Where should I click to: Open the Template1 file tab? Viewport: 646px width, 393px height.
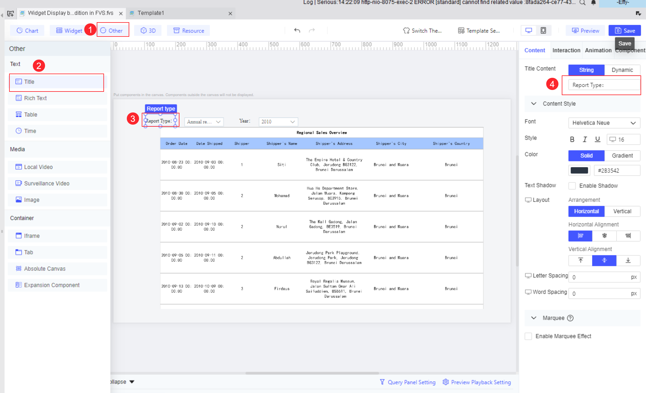pos(181,13)
